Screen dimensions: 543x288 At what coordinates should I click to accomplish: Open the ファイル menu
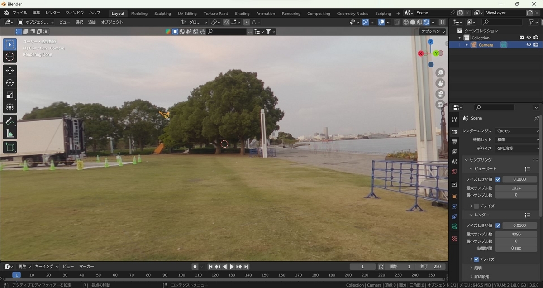pyautogui.click(x=19, y=13)
